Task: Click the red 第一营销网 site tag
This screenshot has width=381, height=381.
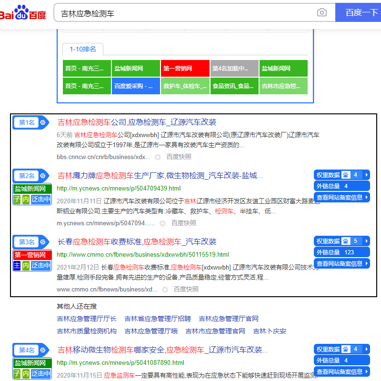Action: 32,255
